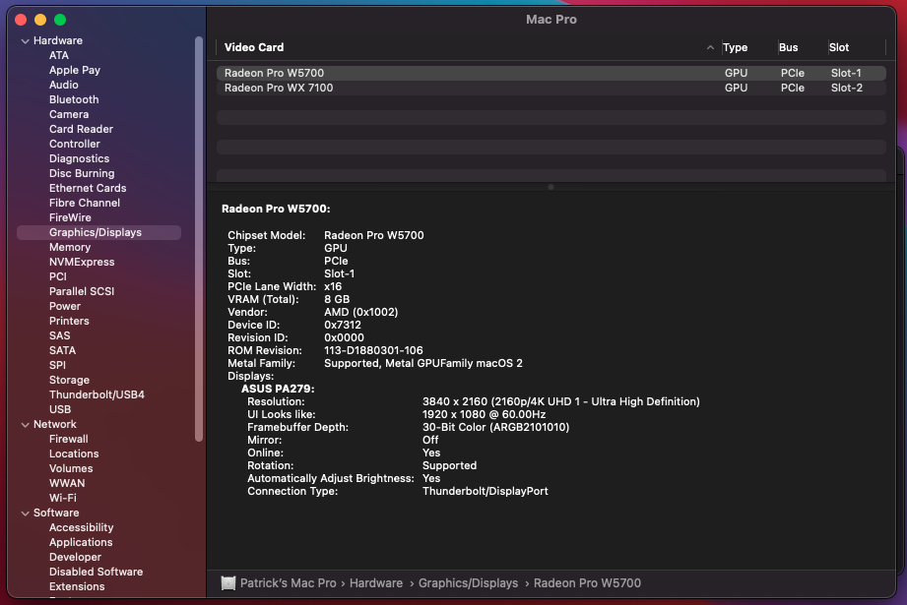The image size is (907, 605).
Task: Click the Network heading label in sidebar
Action: 55,424
